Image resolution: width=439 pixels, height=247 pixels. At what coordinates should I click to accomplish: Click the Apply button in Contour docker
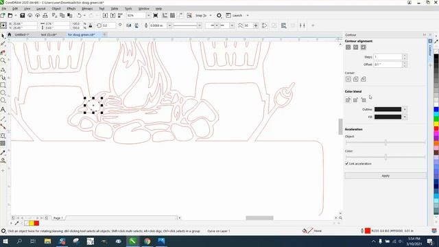pyautogui.click(x=385, y=176)
